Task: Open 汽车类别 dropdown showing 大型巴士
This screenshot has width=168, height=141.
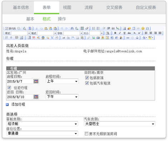Action: [x=119, y=124]
